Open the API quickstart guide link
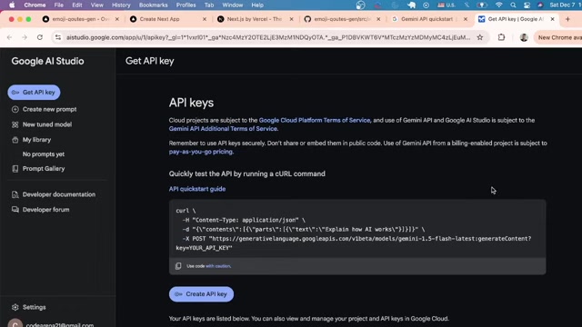The width and height of the screenshot is (582, 327). point(197,189)
